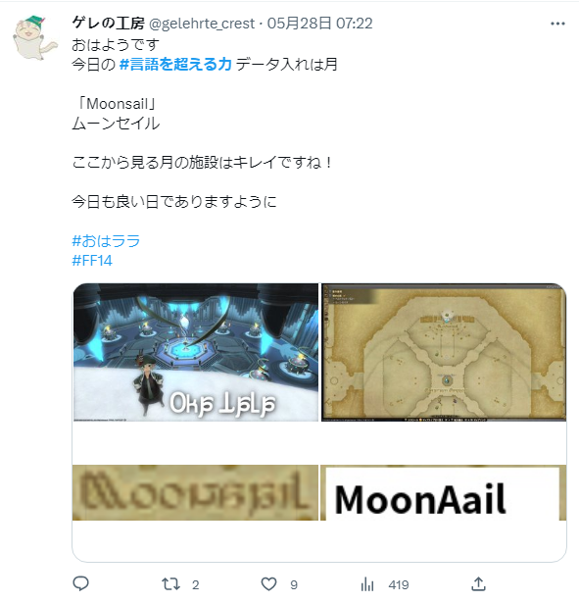Click the retweet arrows icon
Image resolution: width=579 pixels, height=602 pixels.
point(170,584)
